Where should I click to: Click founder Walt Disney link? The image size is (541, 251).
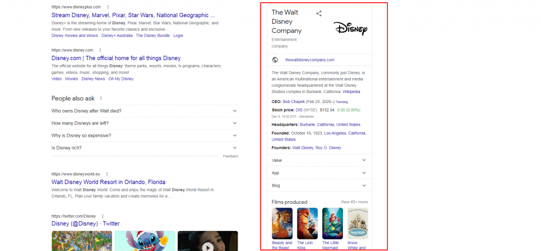303,148
